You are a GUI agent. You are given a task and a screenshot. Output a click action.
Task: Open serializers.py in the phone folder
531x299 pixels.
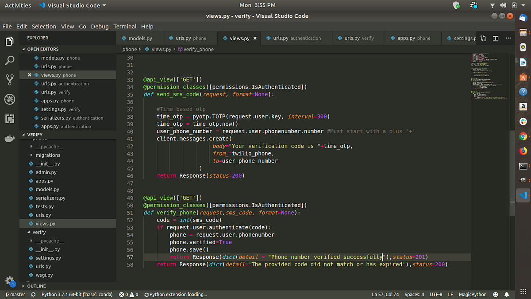pyautogui.click(x=50, y=198)
